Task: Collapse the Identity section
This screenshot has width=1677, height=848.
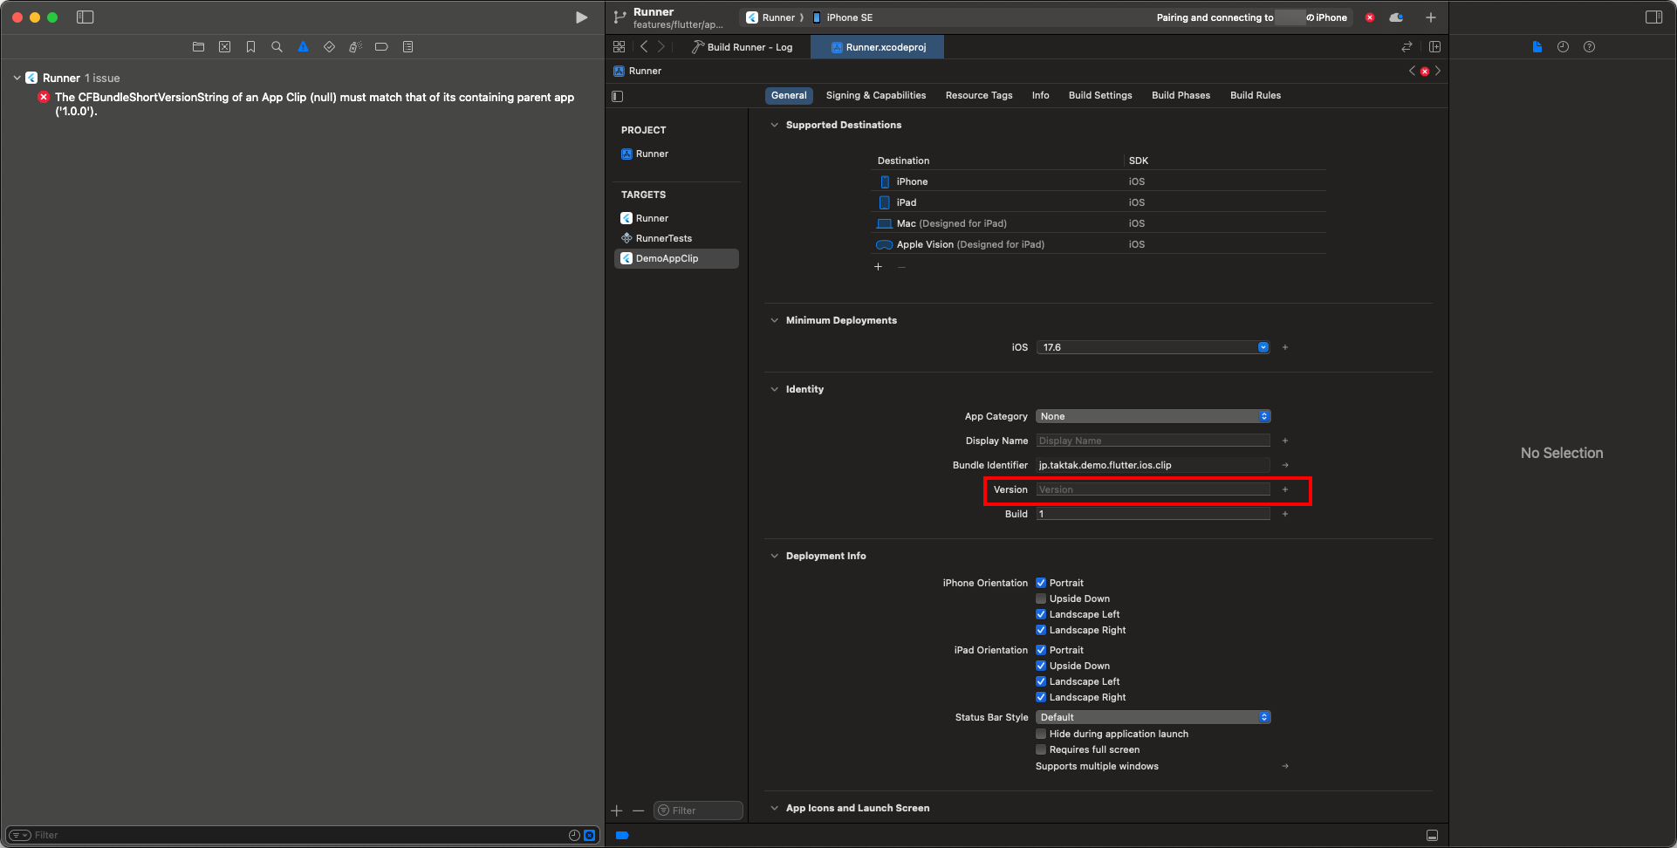Action: point(774,389)
